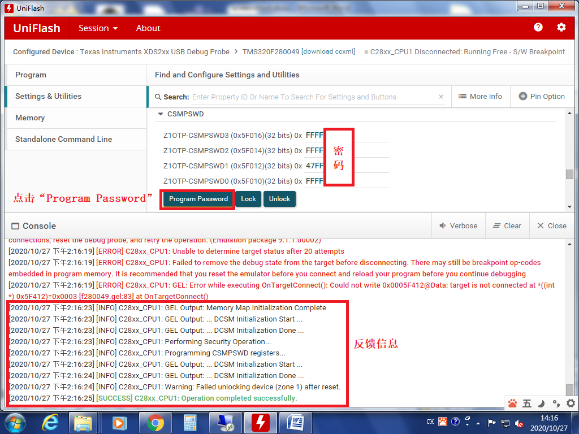Open the Standalone Command Line tab
579x434 pixels.
[x=76, y=139]
